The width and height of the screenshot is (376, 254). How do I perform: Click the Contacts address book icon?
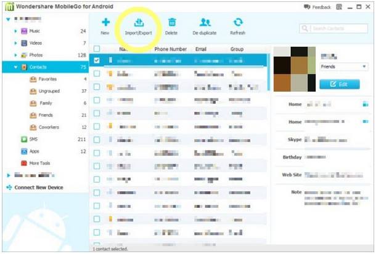(24, 67)
